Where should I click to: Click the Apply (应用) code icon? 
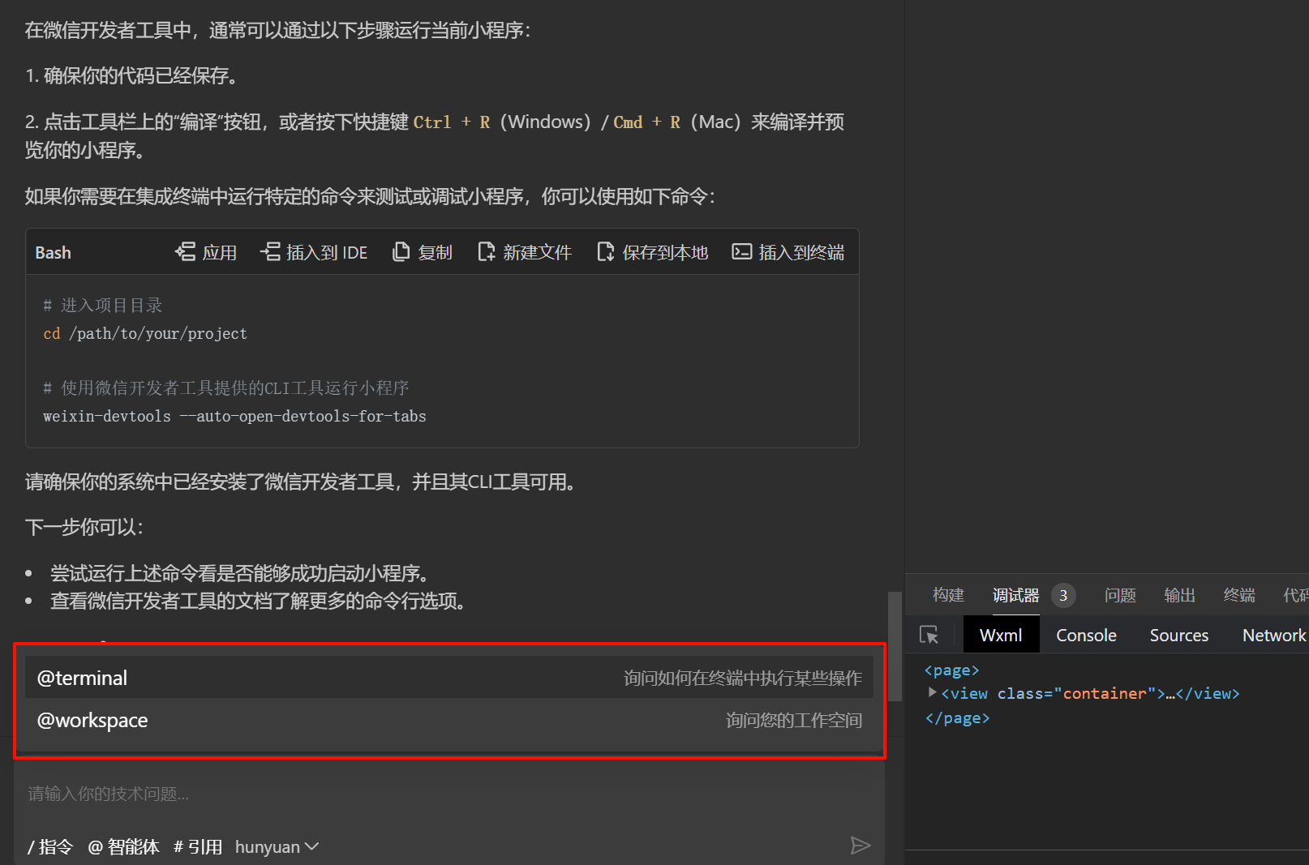click(185, 252)
